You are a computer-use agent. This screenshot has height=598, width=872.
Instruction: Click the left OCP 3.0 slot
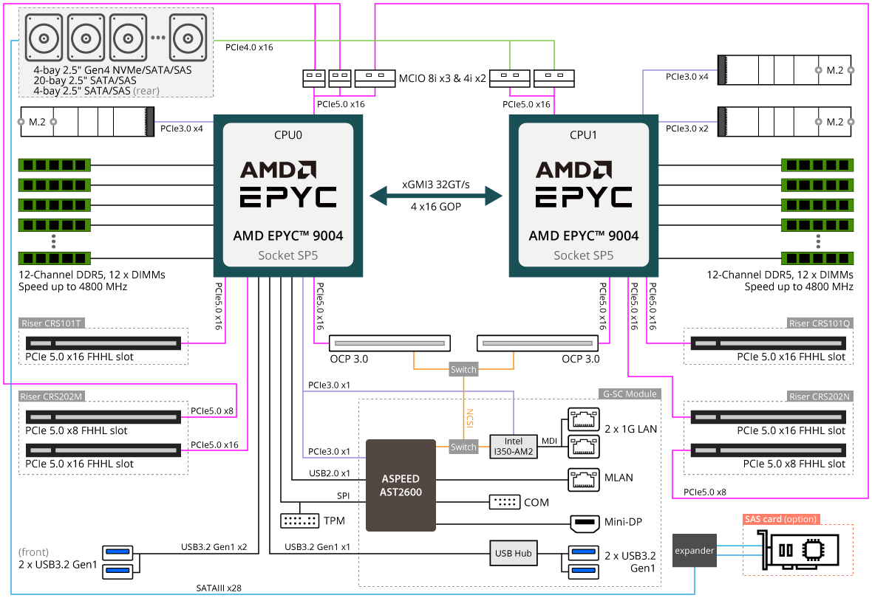pos(389,343)
